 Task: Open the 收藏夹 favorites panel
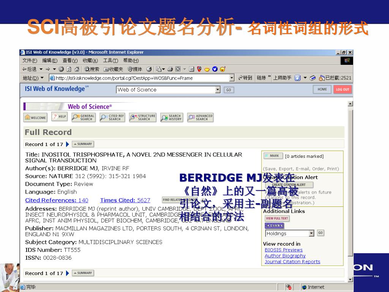pyautogui.click(x=113, y=69)
